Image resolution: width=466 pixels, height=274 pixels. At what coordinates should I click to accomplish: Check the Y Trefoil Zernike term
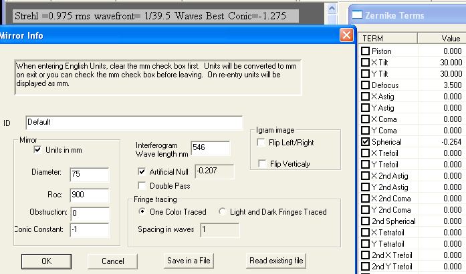click(365, 165)
